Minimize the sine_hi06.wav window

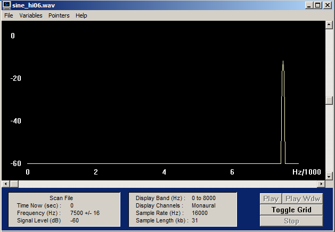point(309,5)
